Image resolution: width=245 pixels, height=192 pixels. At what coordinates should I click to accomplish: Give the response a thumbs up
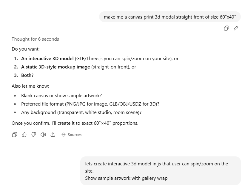click(24, 135)
